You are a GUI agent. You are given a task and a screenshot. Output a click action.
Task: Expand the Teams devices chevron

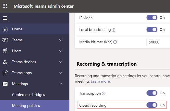61,62
